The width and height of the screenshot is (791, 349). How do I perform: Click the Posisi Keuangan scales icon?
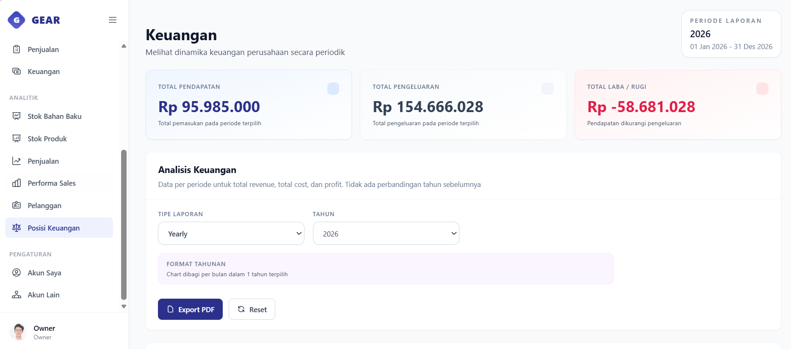tap(17, 228)
